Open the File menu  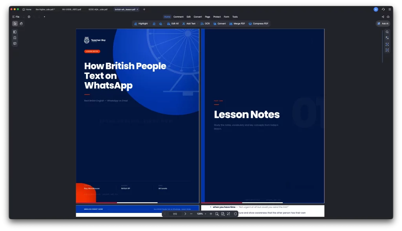tap(16, 16)
